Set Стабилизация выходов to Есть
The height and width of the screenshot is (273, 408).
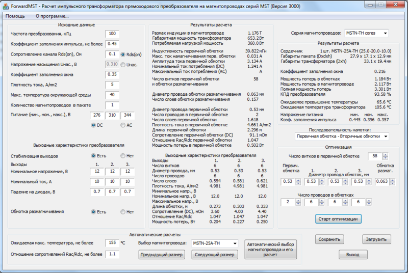[93, 156]
